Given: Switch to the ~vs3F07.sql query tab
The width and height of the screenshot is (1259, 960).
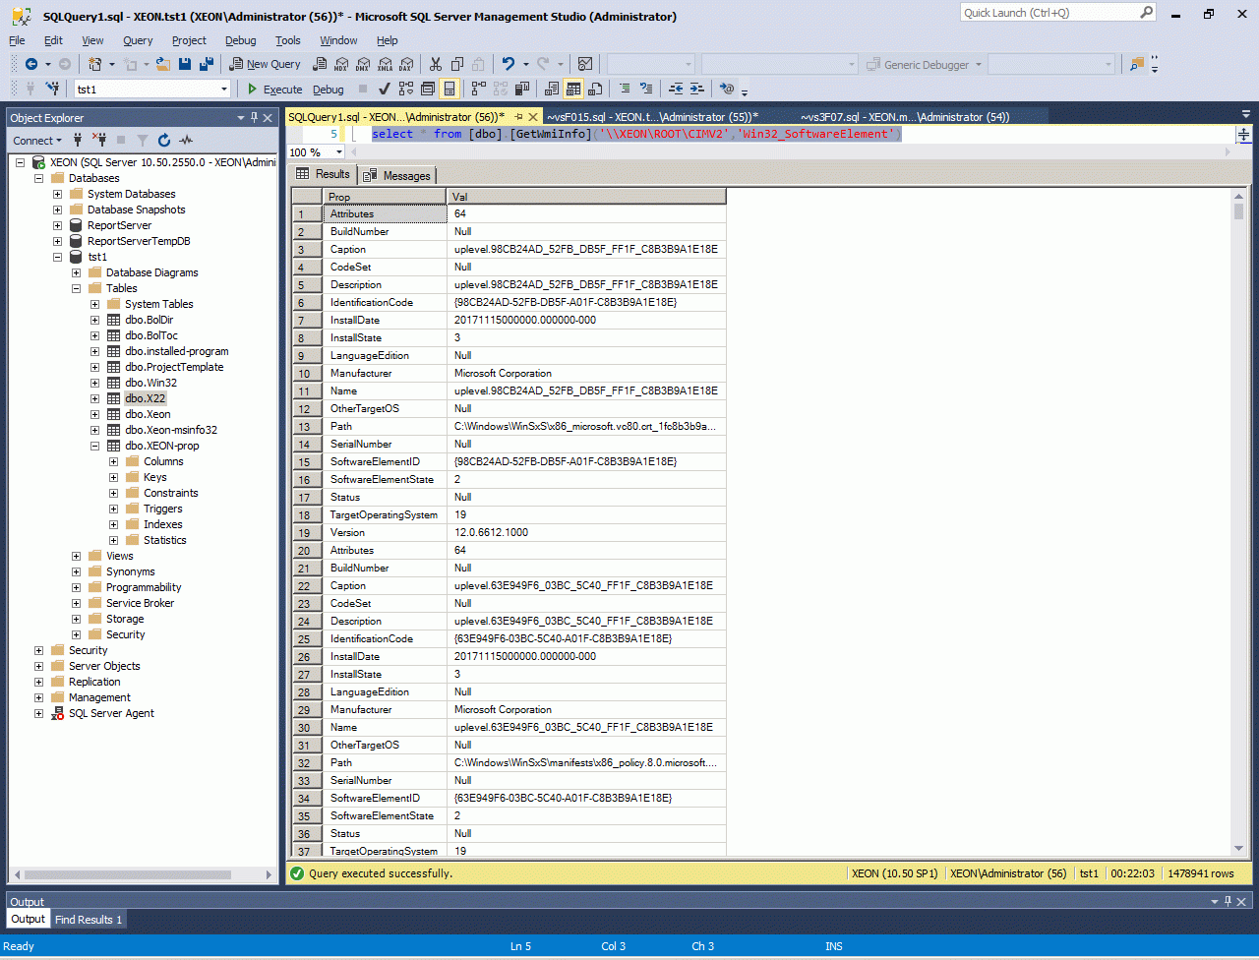Looking at the screenshot, I should (905, 117).
